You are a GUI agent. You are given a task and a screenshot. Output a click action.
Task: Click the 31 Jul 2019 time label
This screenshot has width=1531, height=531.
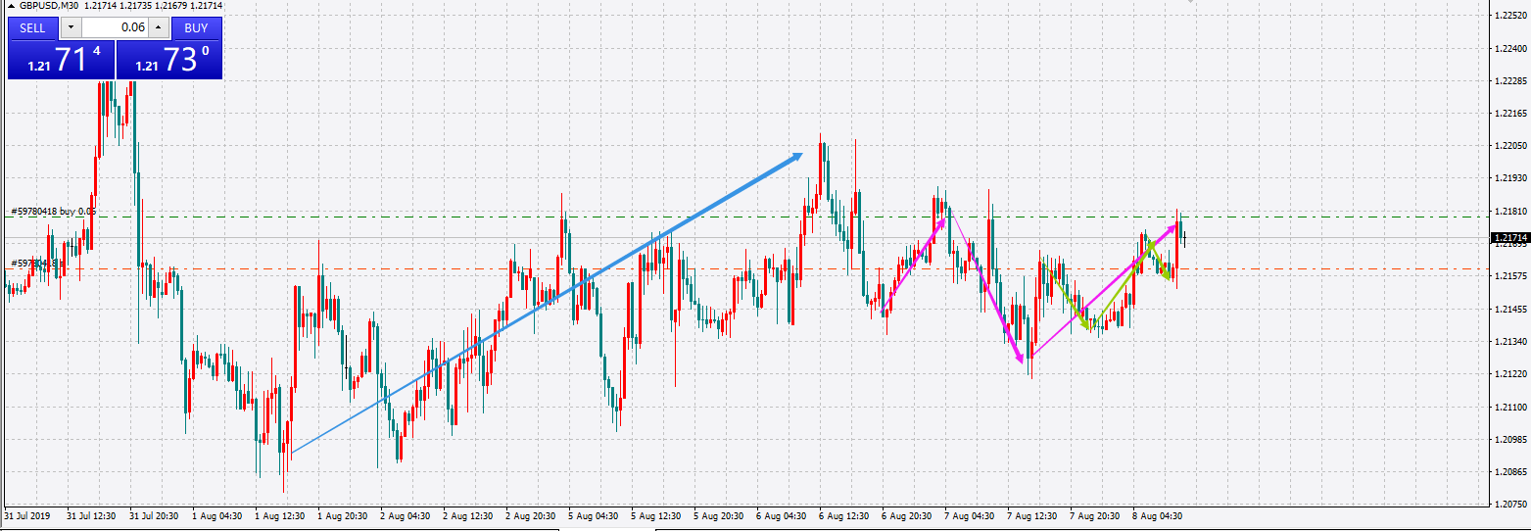[x=26, y=515]
